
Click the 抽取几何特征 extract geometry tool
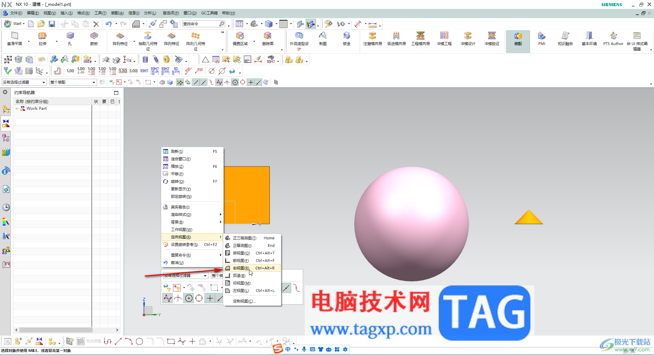pyautogui.click(x=148, y=41)
